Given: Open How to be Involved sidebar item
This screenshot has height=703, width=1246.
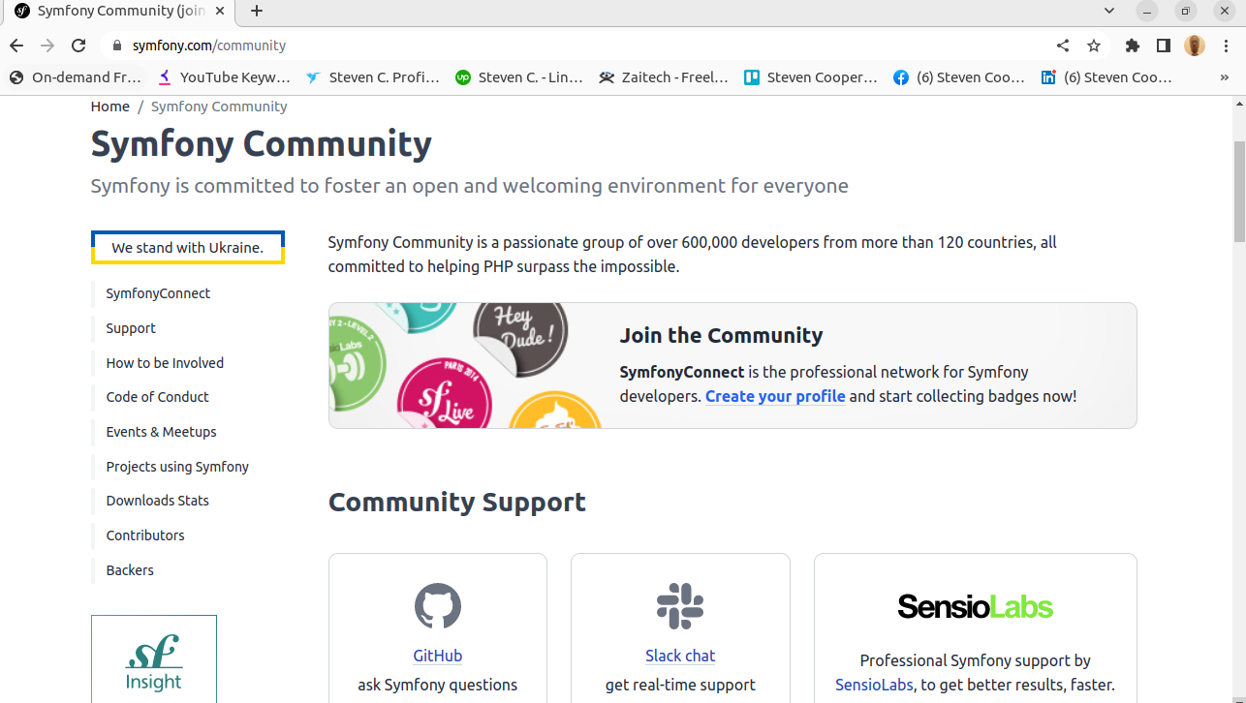Looking at the screenshot, I should (x=165, y=363).
